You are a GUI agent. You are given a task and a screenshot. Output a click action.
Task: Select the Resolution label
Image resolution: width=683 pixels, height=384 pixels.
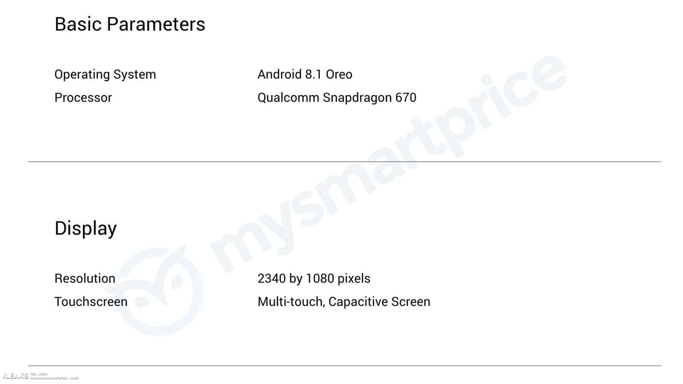[85, 279]
